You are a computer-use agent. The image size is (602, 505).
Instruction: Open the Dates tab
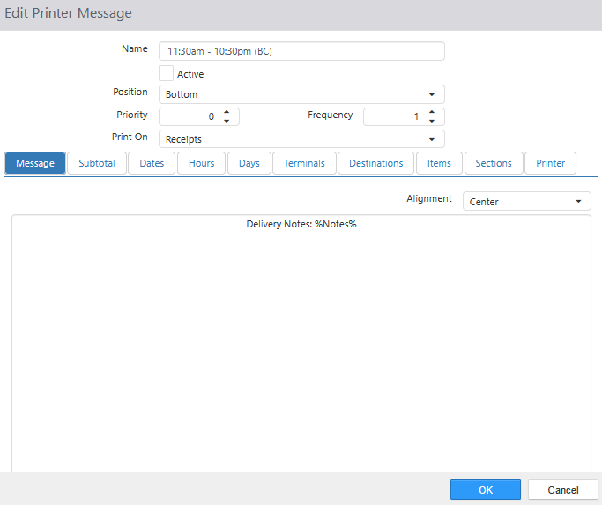(152, 163)
